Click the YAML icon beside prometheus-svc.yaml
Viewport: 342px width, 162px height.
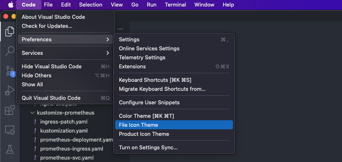click(35, 157)
